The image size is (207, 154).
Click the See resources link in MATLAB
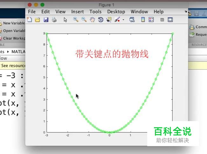(13, 65)
